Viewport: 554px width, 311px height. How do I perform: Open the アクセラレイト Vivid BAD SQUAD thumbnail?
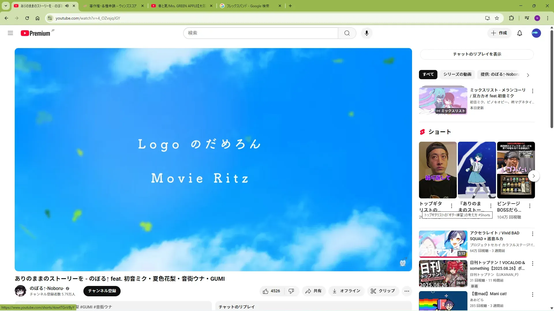pos(443,244)
